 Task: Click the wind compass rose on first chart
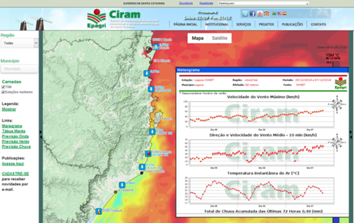(x=336, y=105)
